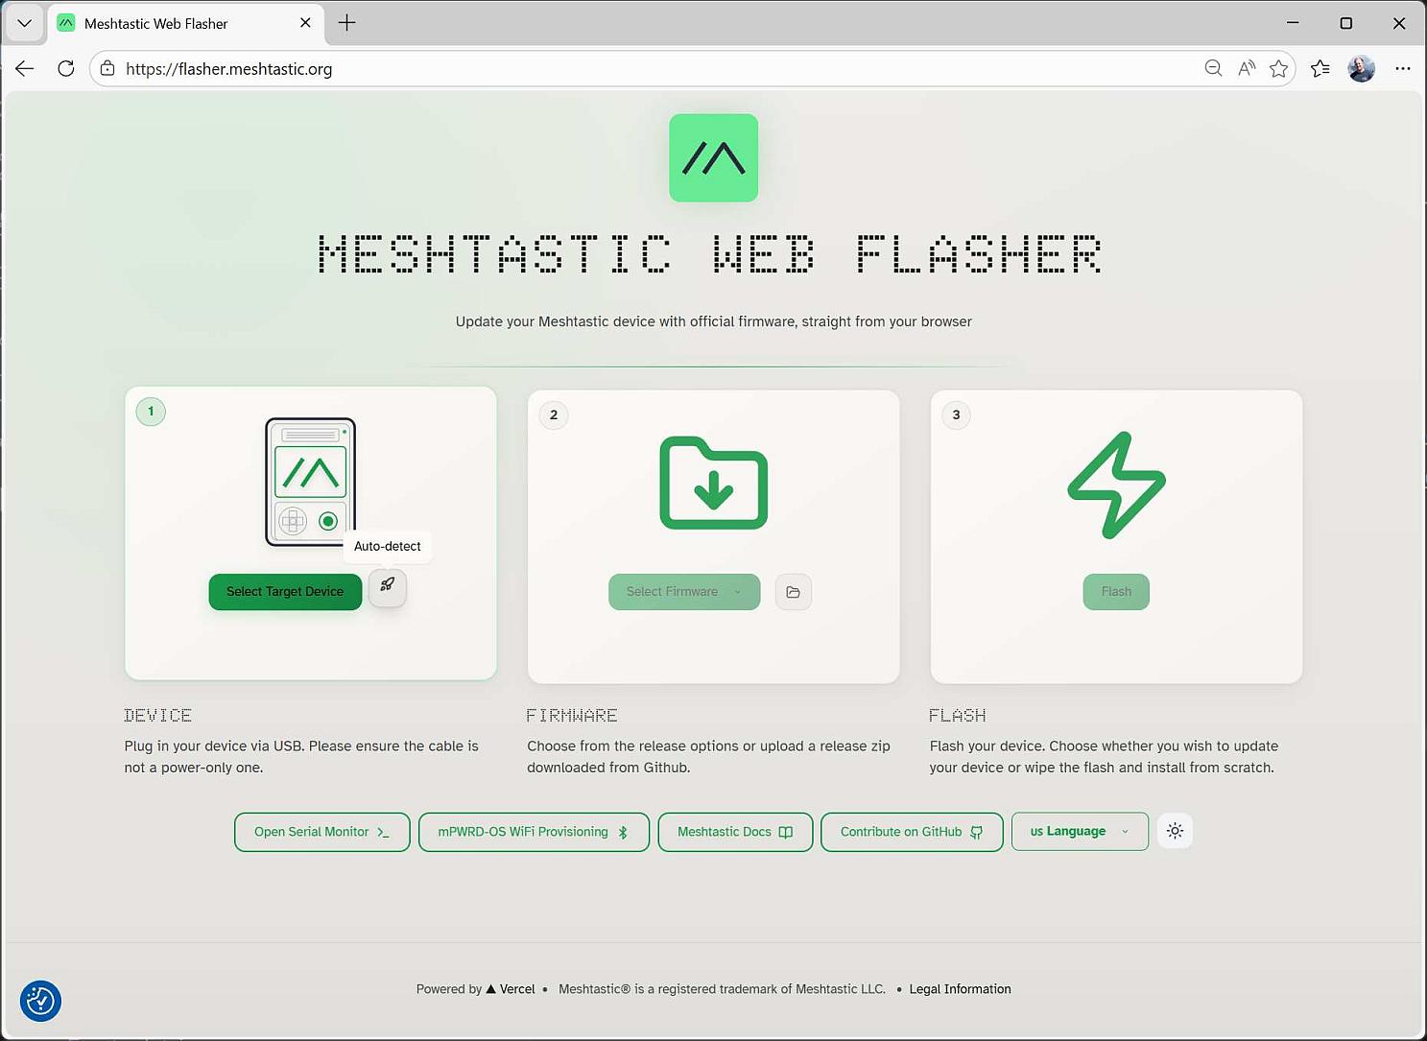Screen dimensions: 1427x1041
Task: Click the book icon on Meshtastic Docs button
Action: 786,832
